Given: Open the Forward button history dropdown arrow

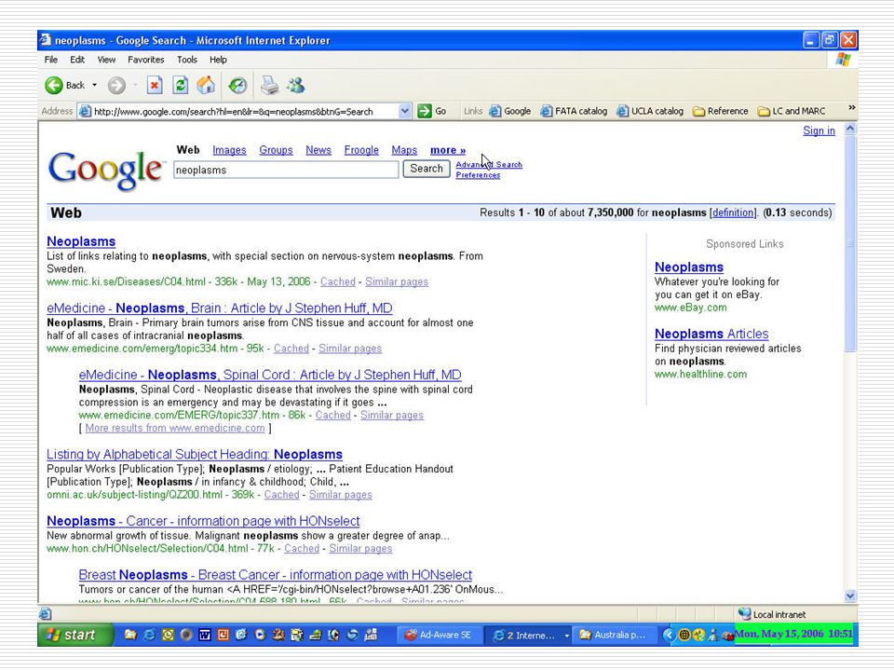Looking at the screenshot, I should [135, 86].
